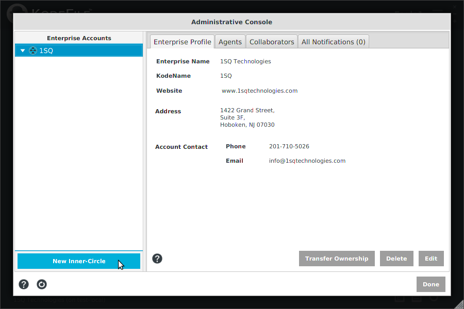Delete the enterprise account
The width and height of the screenshot is (464, 309).
pos(396,259)
